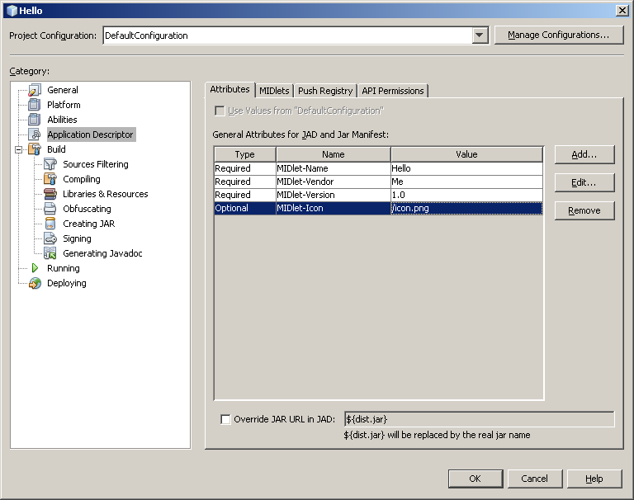The image size is (634, 500).
Task: Click the Add... button
Action: 584,154
